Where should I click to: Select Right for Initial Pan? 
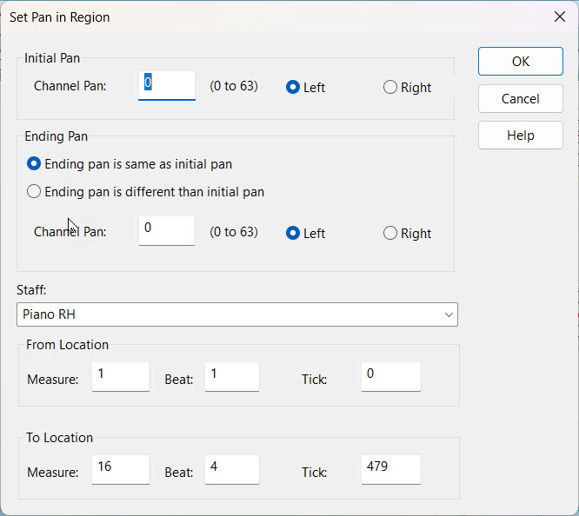click(x=390, y=87)
